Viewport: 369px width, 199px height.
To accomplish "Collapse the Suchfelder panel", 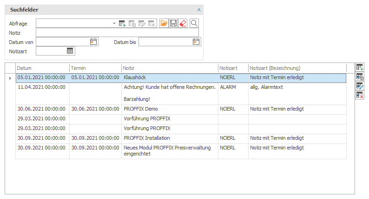I will click(199, 10).
